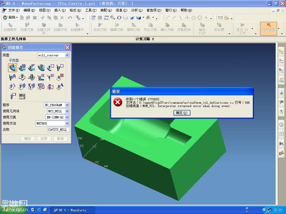Click the Information toolbar icon
The image size is (286, 214).
[78, 18]
